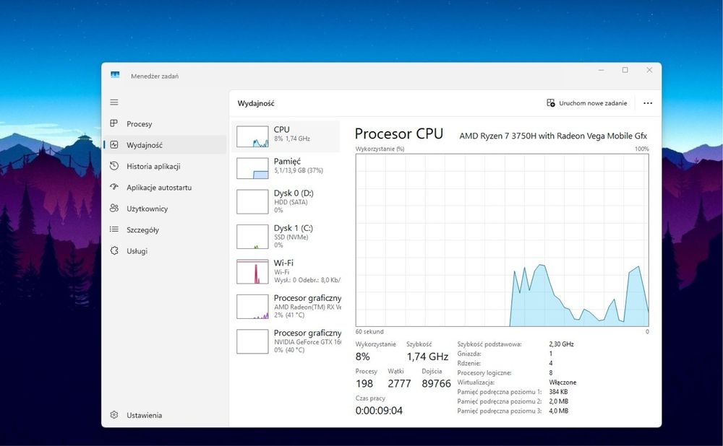Click the Usługi puzzle icon
This screenshot has width=723, height=446.
pyautogui.click(x=114, y=250)
